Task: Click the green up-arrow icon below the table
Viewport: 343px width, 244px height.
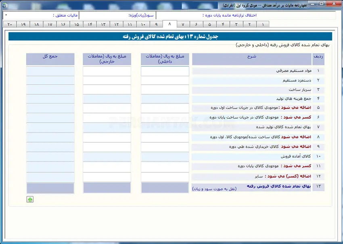Action: tap(30, 199)
